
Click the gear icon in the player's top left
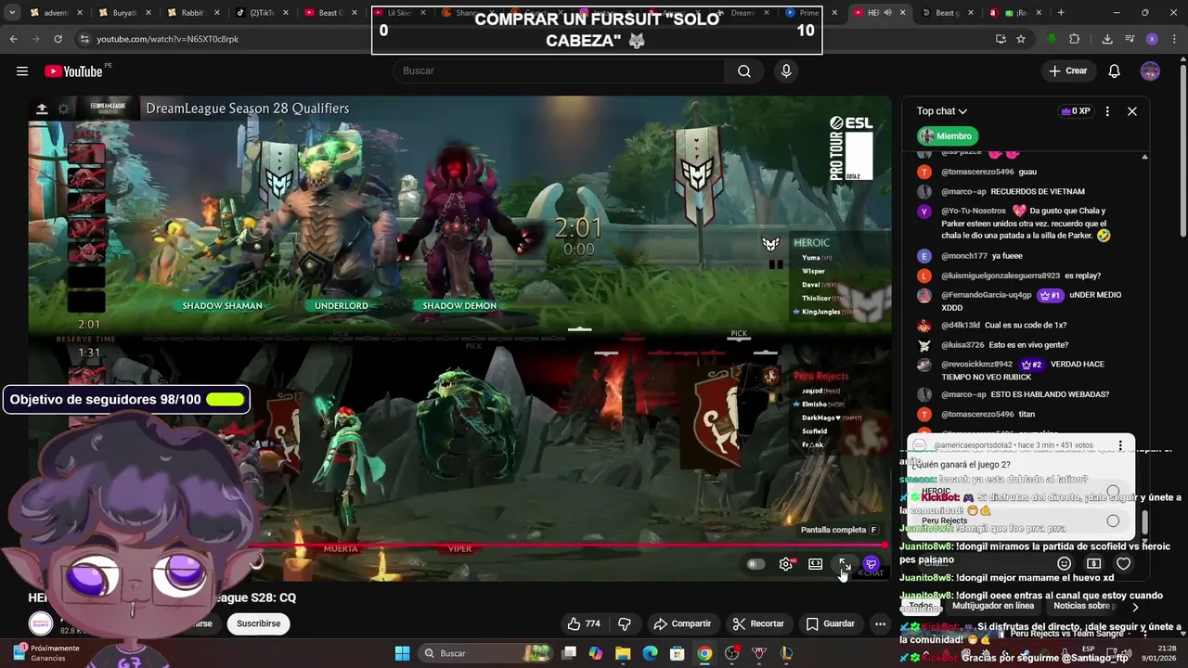click(x=63, y=109)
